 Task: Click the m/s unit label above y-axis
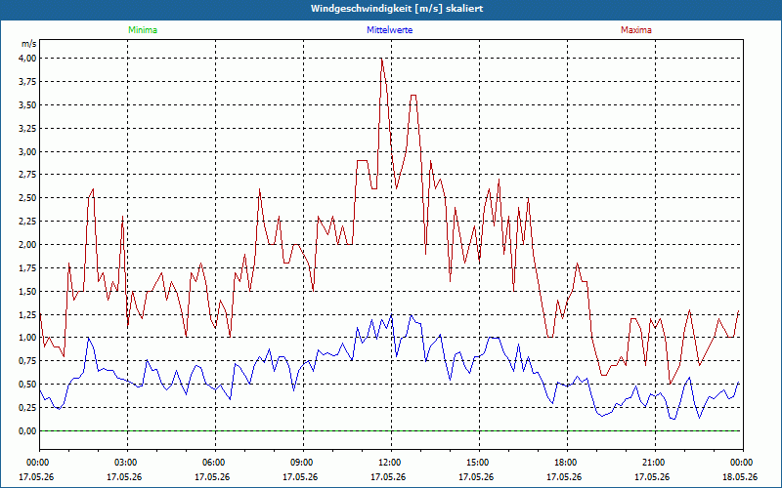pos(29,44)
